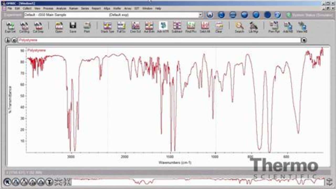The width and height of the screenshot is (336, 189).
Task: Click the Add NB notebook button
Action: coord(288,27)
